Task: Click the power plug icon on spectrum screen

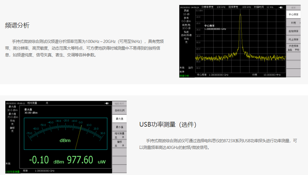Action: [x=281, y=7]
